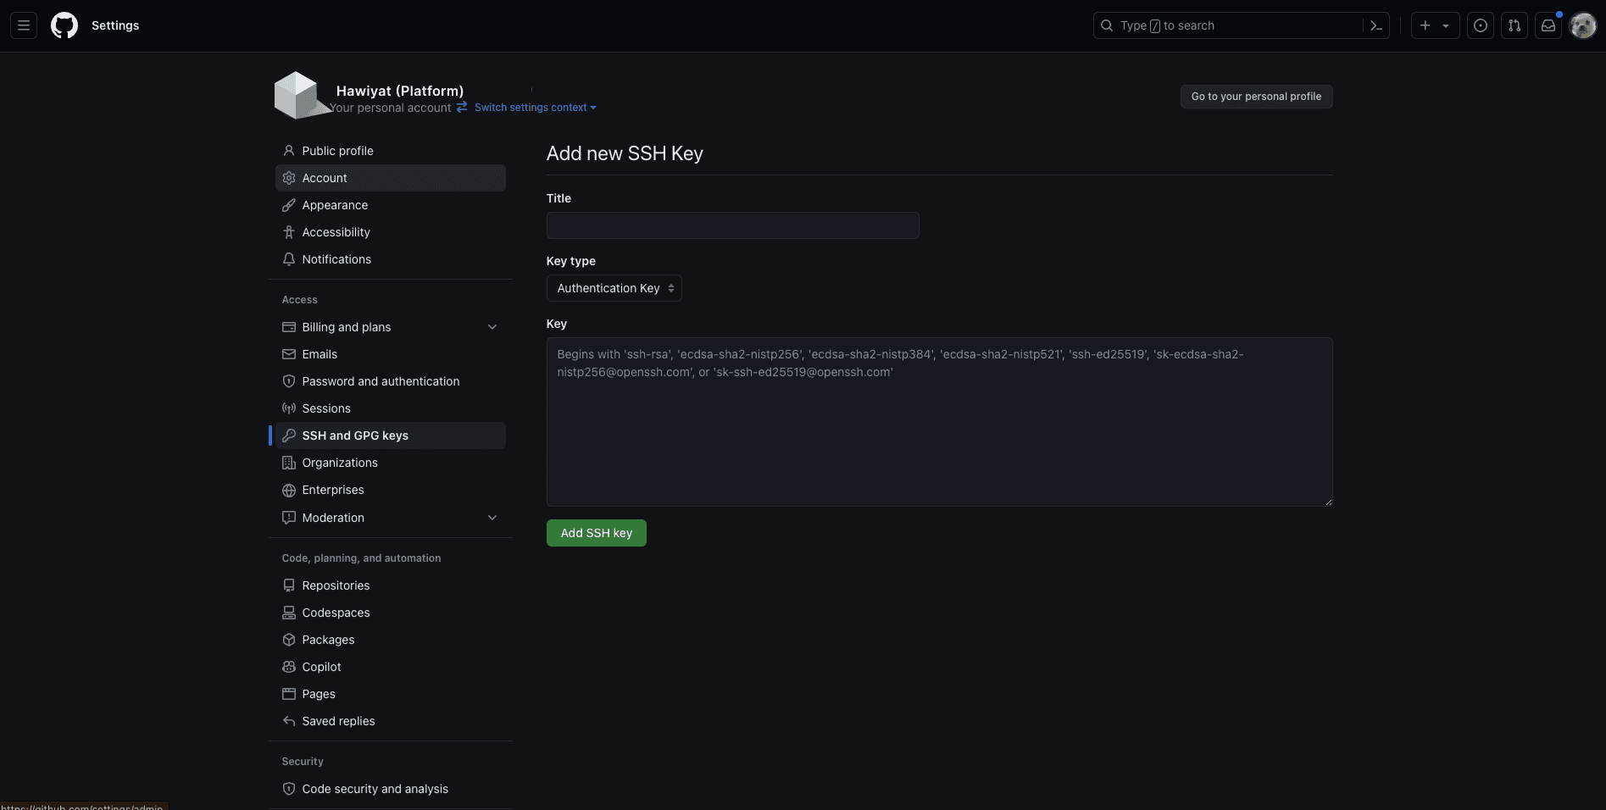
Task: Select Account in the settings sidebar
Action: pos(324,178)
